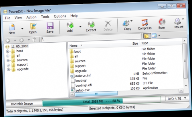192x117 pixels.
Task: Open the Help menu
Action: [x=74, y=16]
